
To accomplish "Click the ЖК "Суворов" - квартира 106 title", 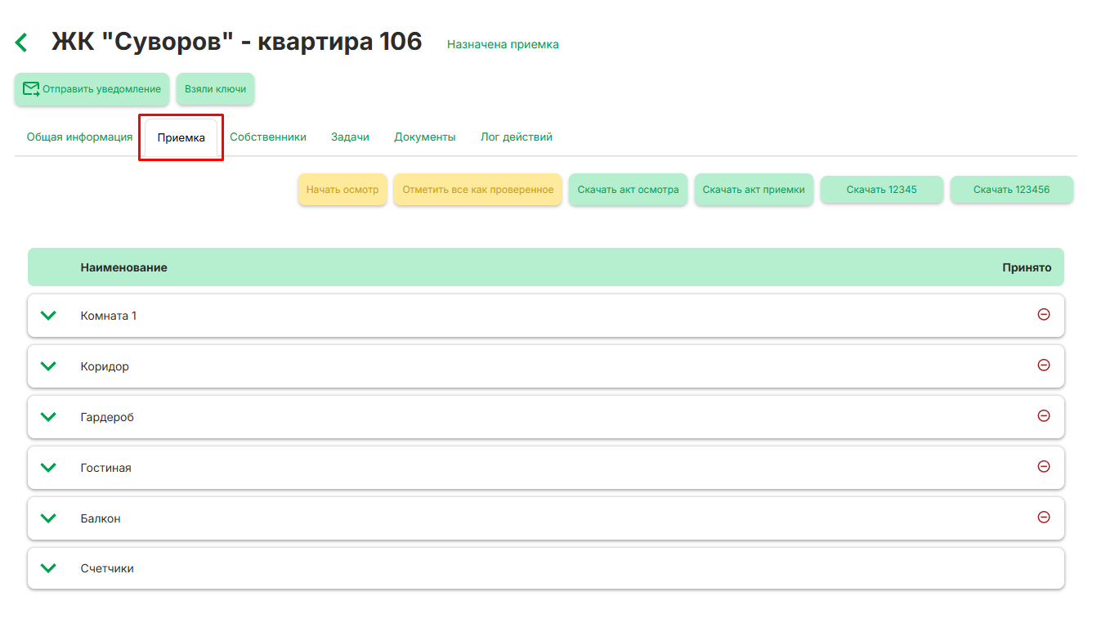I will (x=237, y=41).
